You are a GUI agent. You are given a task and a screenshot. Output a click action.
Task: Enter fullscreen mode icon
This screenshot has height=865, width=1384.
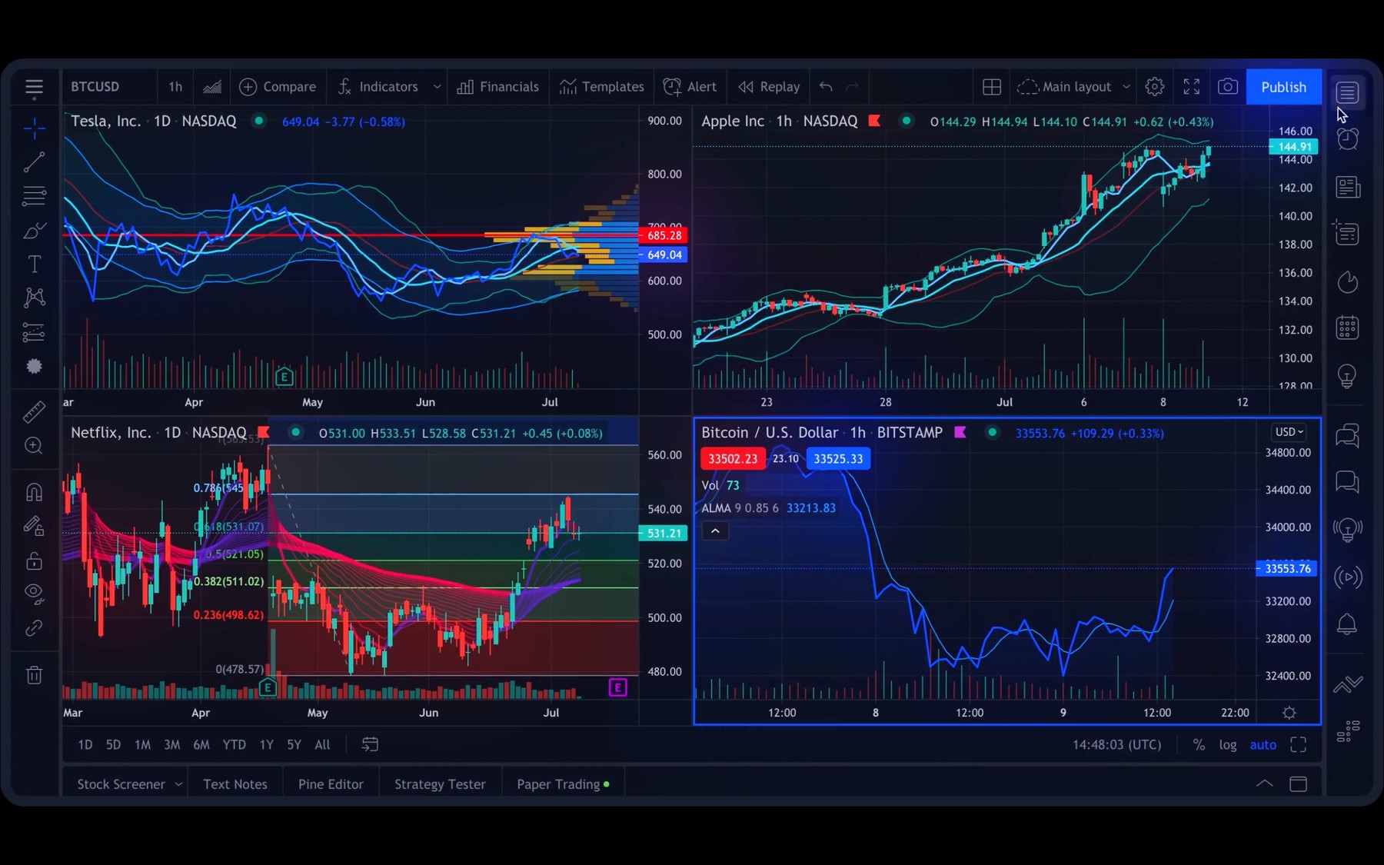1191,87
